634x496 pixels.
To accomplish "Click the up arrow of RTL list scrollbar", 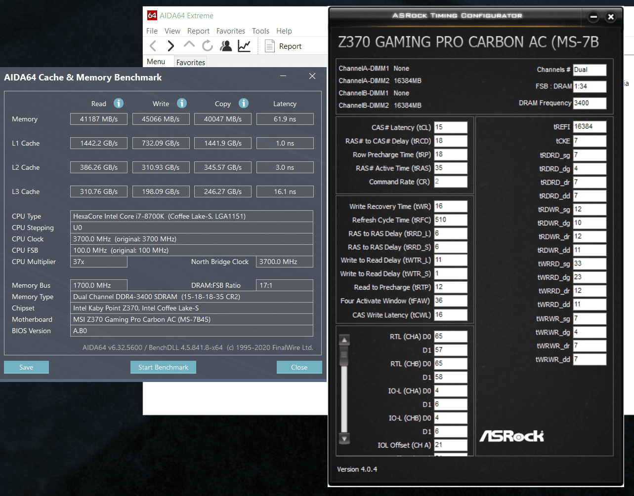I will (344, 340).
